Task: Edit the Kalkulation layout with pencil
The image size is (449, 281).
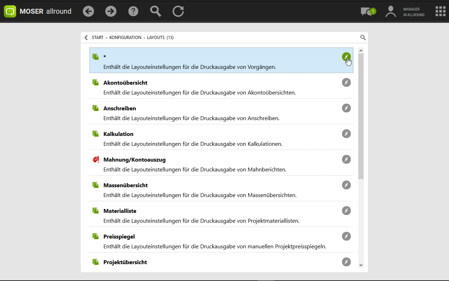Action: (x=346, y=134)
